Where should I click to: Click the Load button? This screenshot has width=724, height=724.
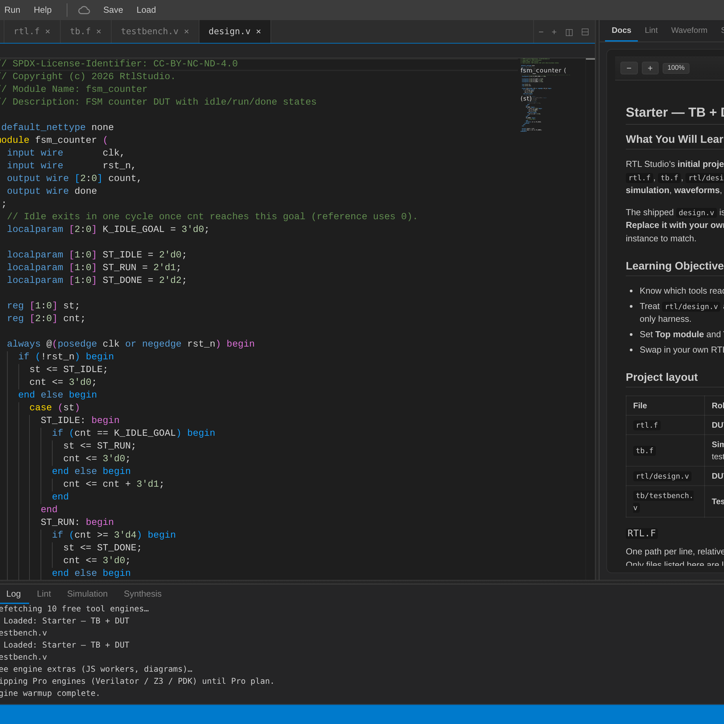click(146, 10)
